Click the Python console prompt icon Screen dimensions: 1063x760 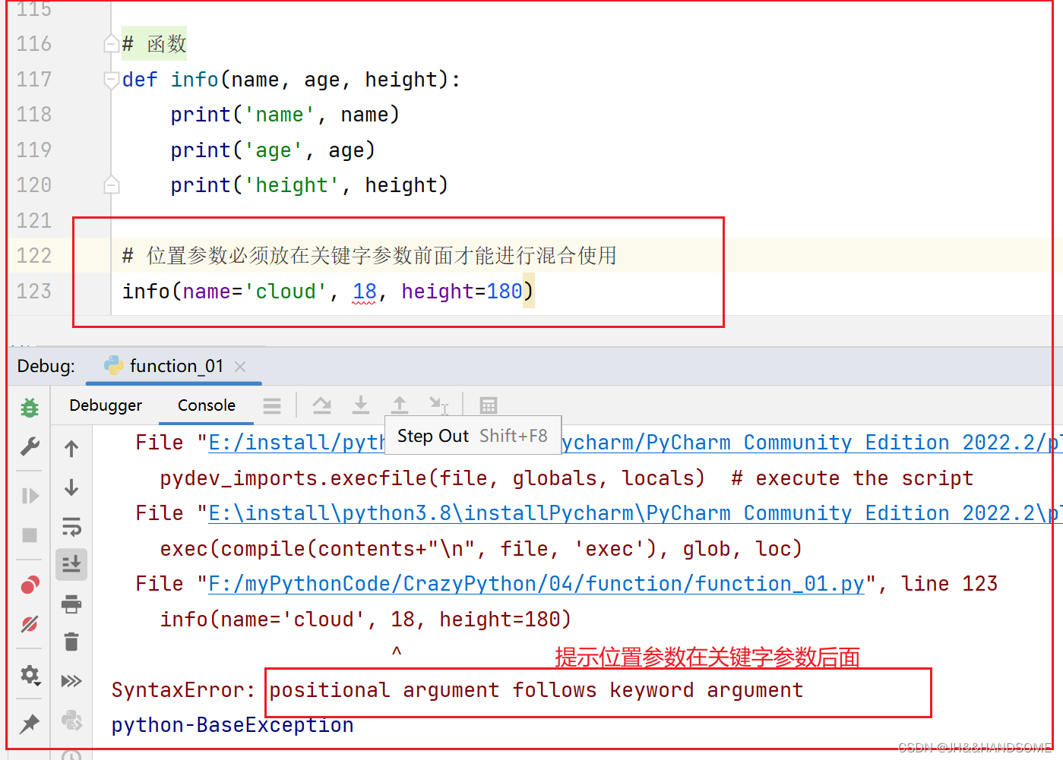click(x=71, y=719)
